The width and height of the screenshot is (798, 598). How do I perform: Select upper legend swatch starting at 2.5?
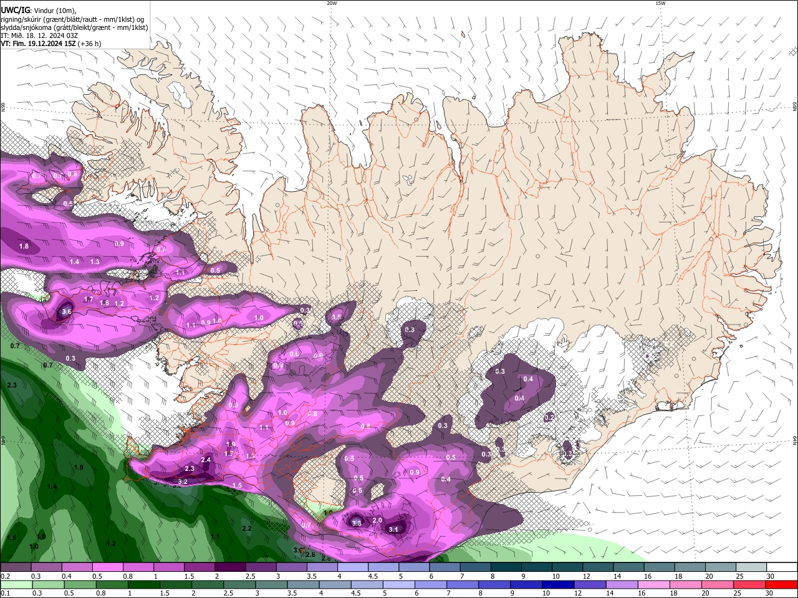click(261, 567)
